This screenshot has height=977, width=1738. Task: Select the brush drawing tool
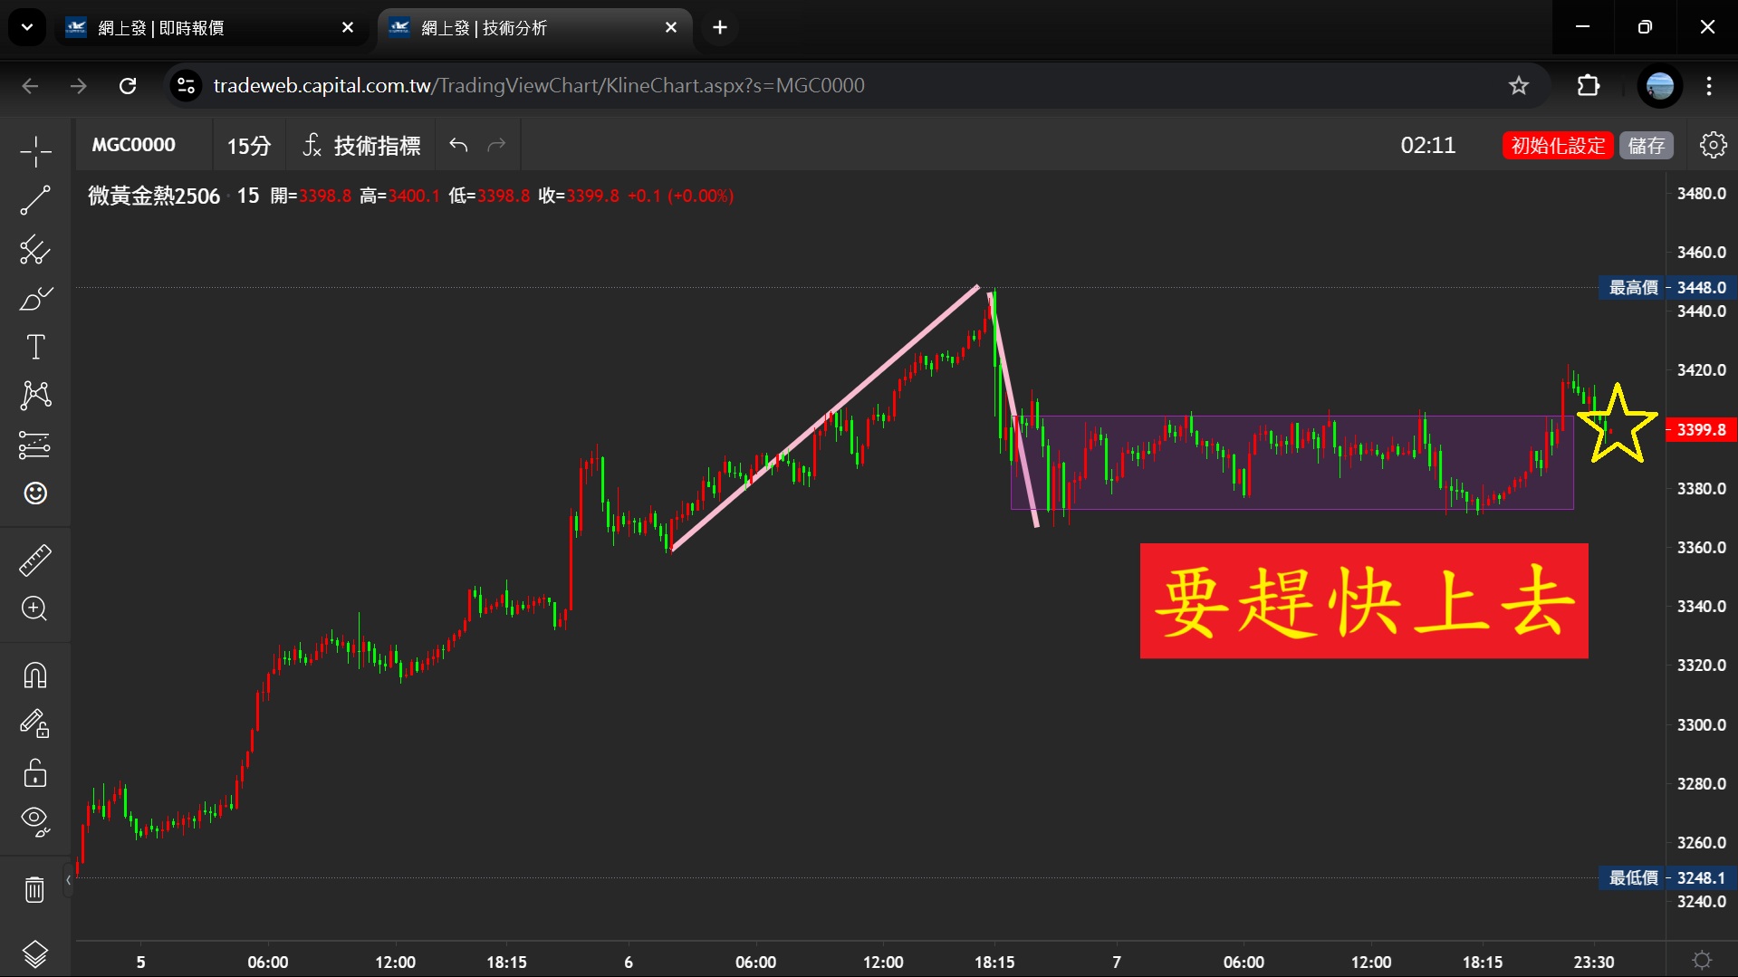pos(35,299)
